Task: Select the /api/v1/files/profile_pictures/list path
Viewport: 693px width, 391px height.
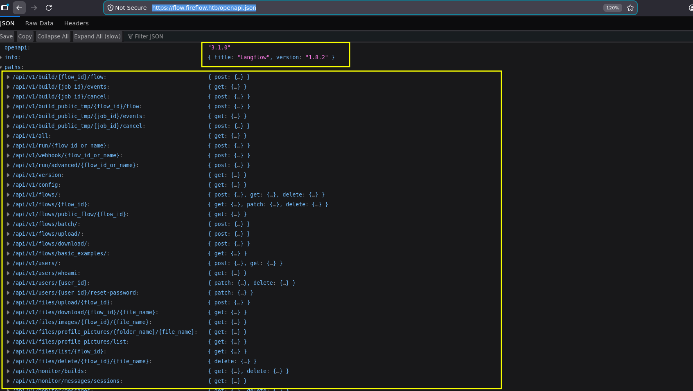Action: pyautogui.click(x=70, y=342)
